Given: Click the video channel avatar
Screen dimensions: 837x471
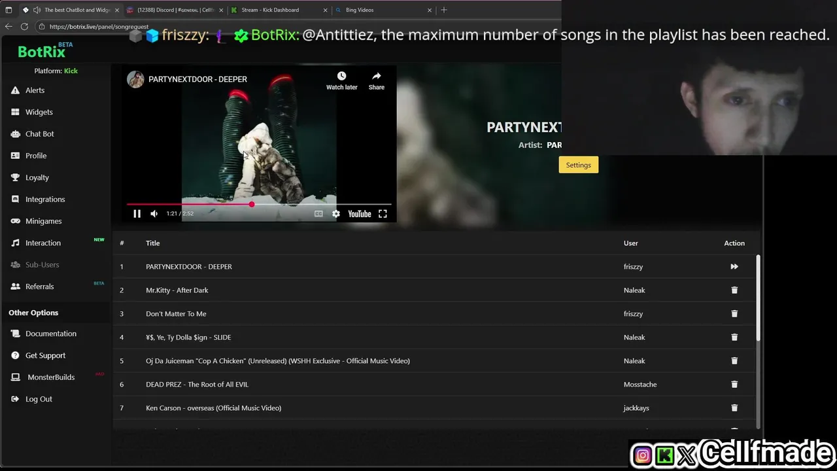Looking at the screenshot, I should pos(135,79).
